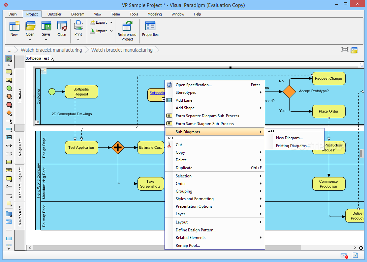Click the Referenced Project icon
Image resolution: width=367 pixels, height=262 pixels.
point(127,31)
